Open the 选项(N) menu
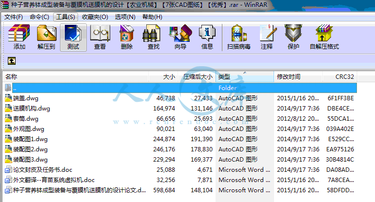 [125, 17]
